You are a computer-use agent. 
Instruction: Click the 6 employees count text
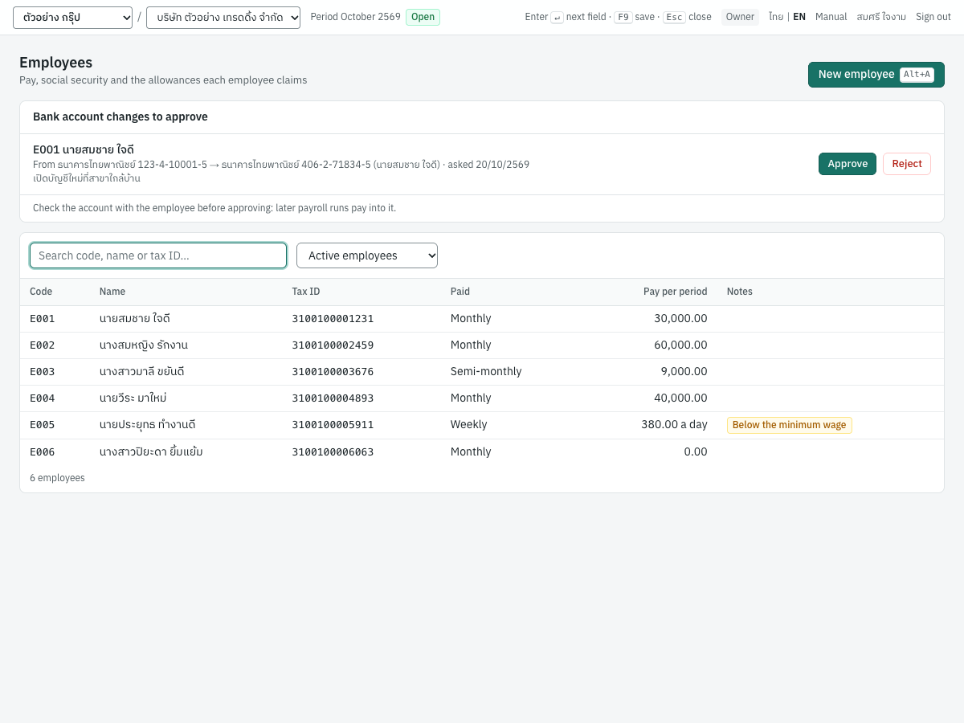(57, 478)
